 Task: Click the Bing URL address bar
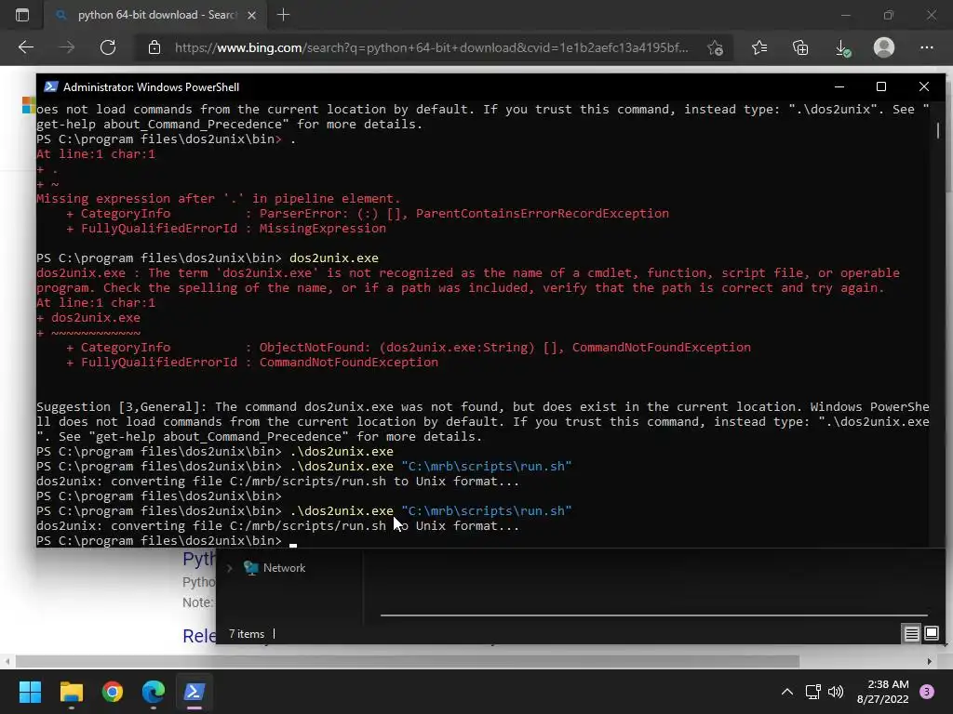[432, 47]
